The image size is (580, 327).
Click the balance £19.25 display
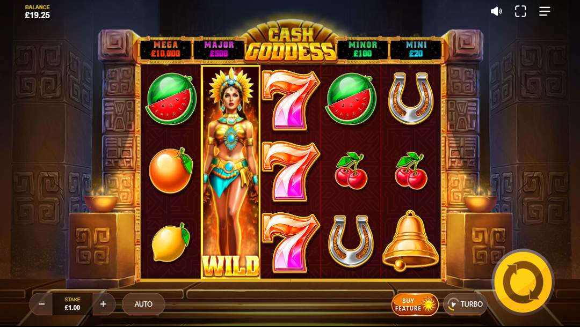point(38,12)
